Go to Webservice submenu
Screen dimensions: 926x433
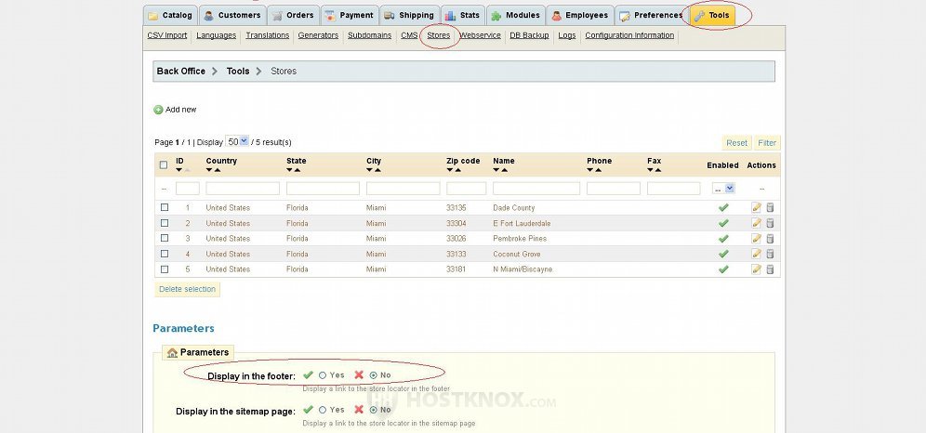pos(480,35)
